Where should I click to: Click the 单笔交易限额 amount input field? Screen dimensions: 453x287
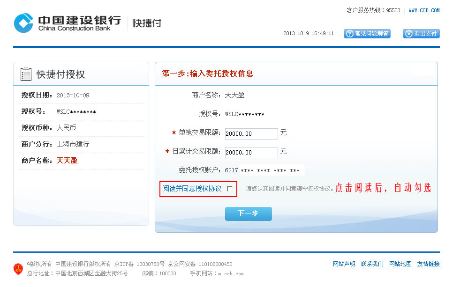251,134
